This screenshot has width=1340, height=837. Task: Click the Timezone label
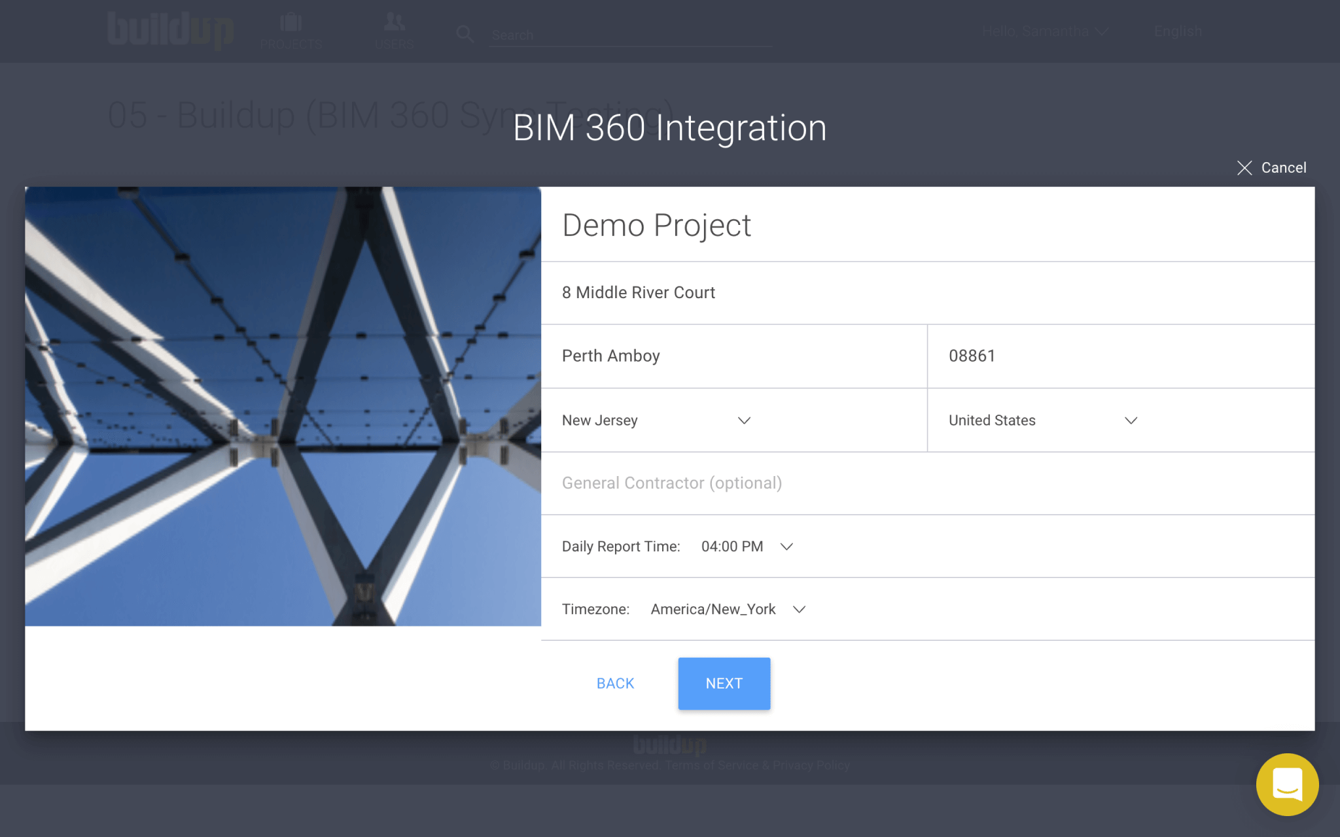coord(595,609)
